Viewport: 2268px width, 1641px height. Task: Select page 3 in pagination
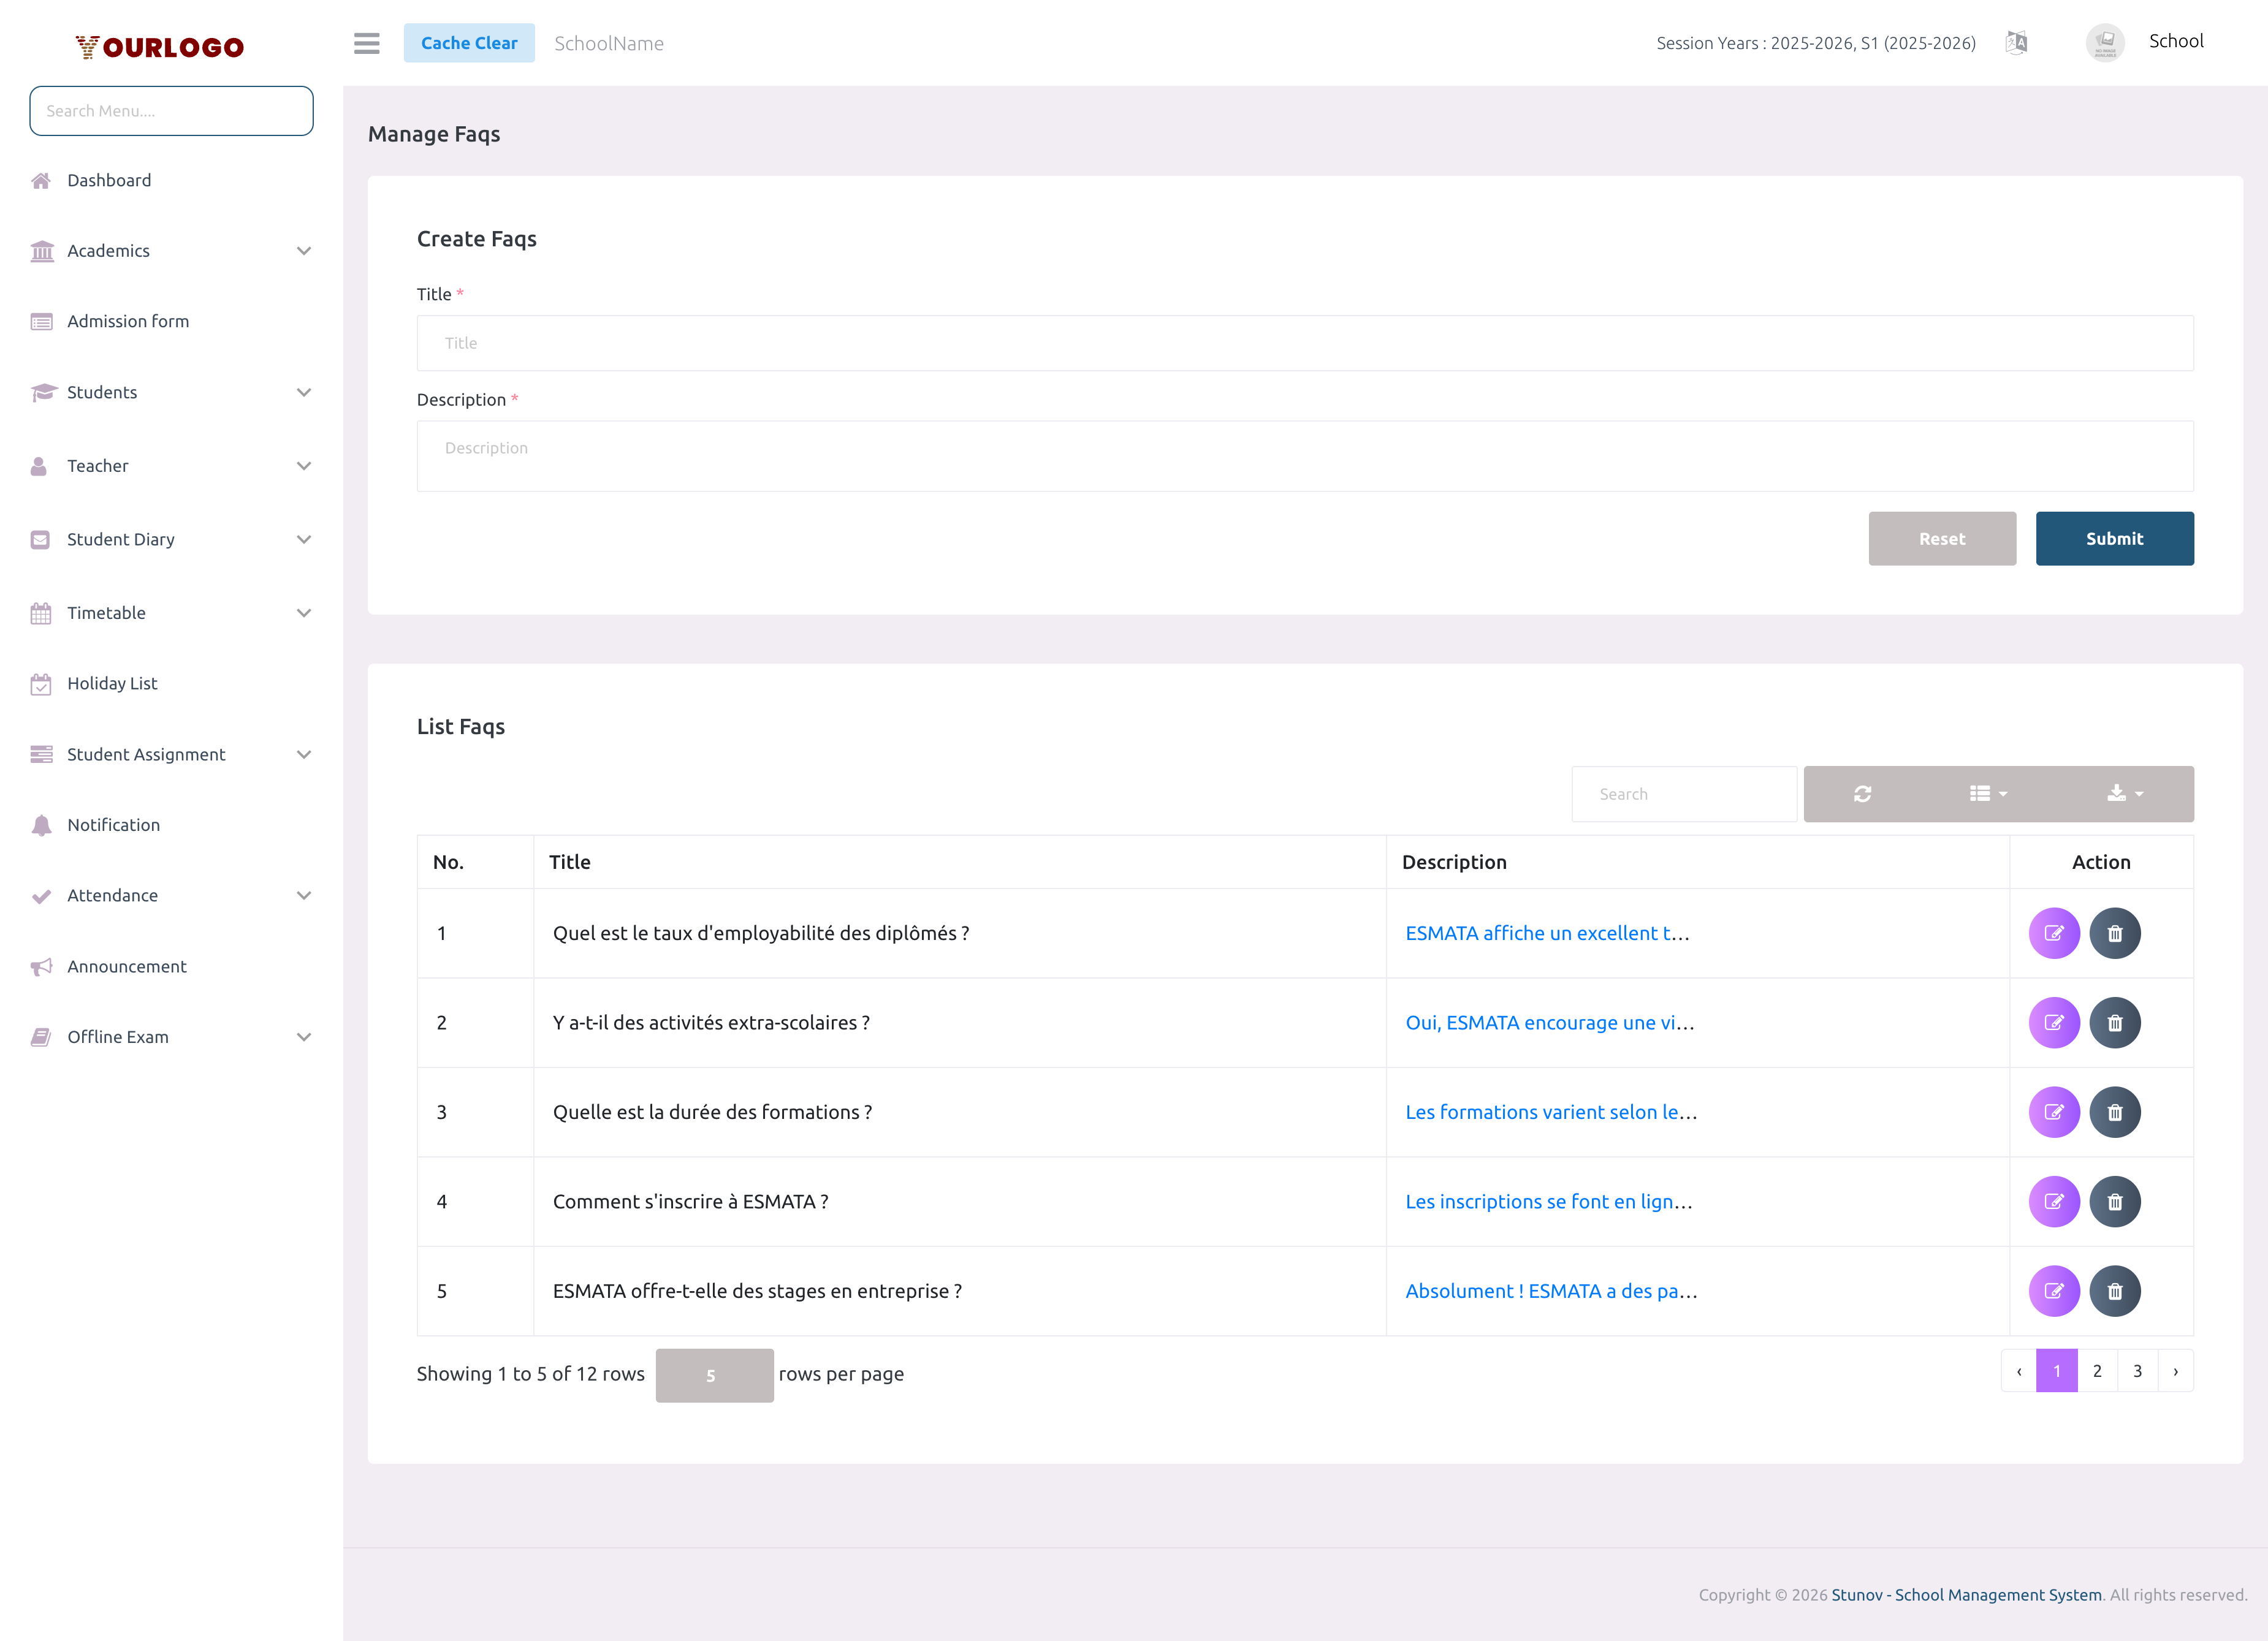point(2137,1370)
